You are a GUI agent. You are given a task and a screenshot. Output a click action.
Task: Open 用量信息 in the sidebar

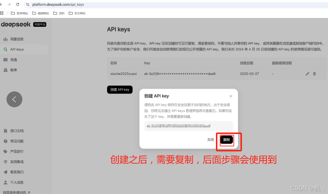(17, 39)
